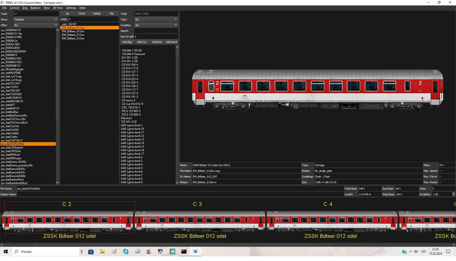Click the Add Beg button
This screenshot has height=261, width=456.
pos(127,42)
